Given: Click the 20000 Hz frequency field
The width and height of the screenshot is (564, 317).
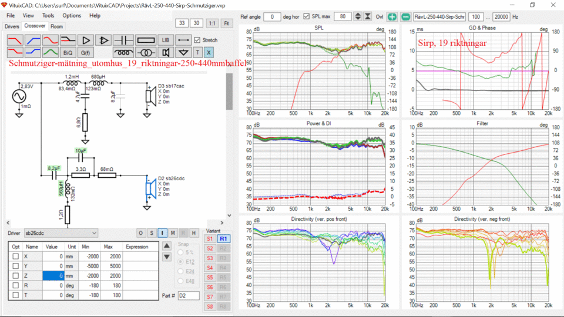Looking at the screenshot, I should coord(501,16).
